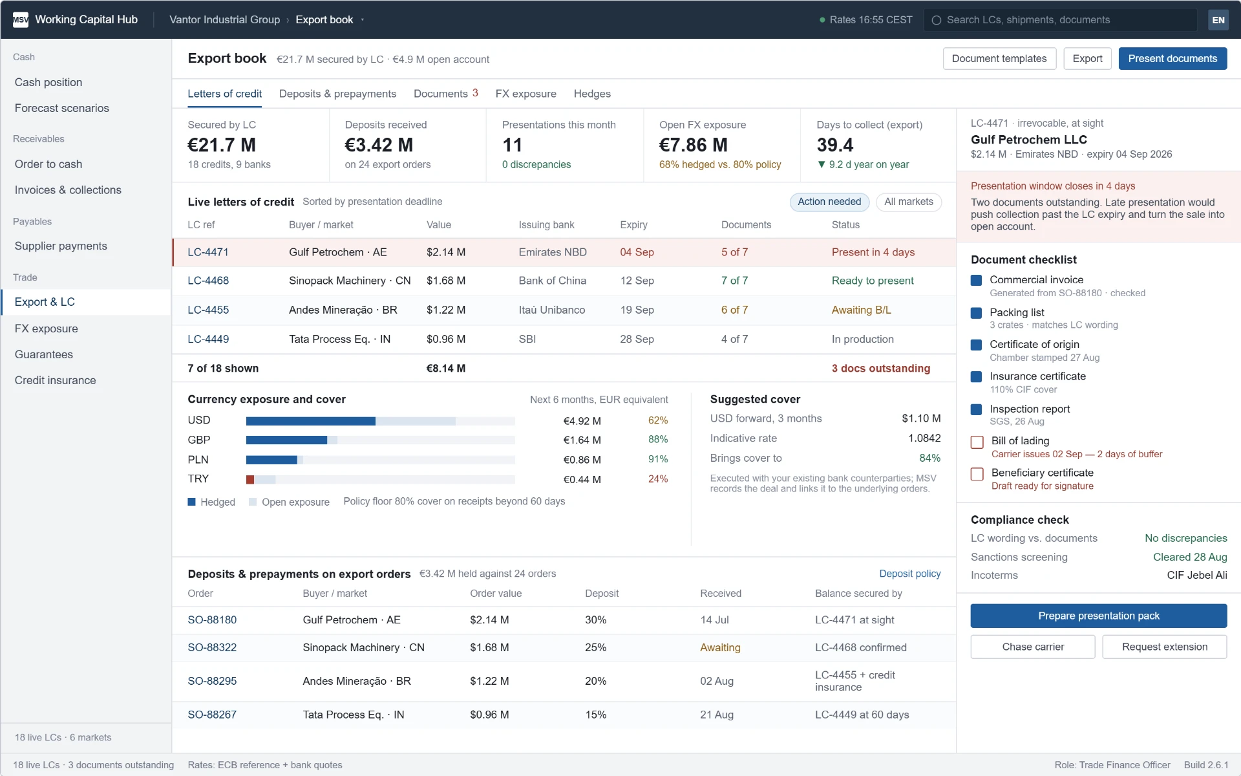Open order SO-88322
The image size is (1241, 776).
point(212,647)
